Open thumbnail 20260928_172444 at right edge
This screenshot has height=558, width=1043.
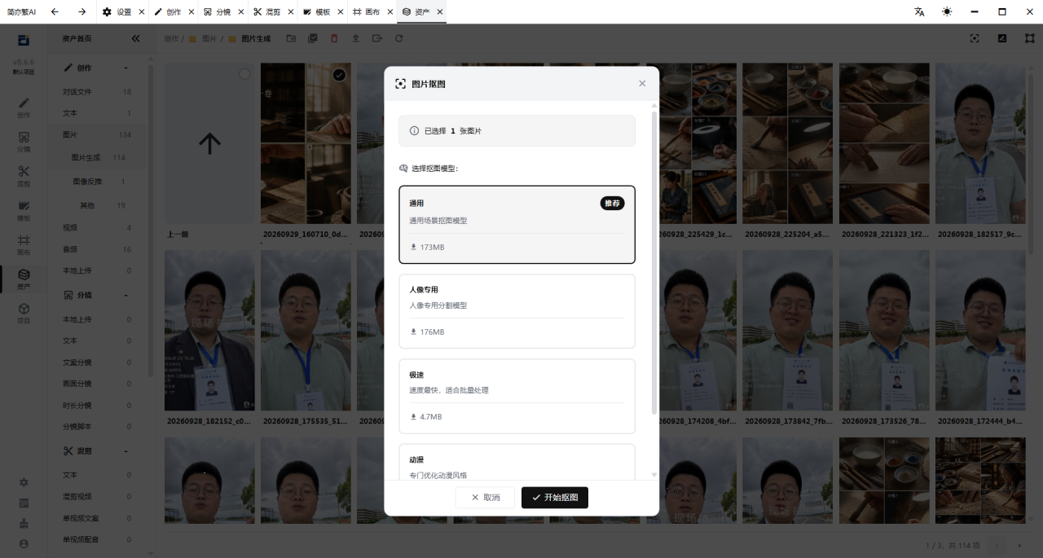[x=980, y=330]
